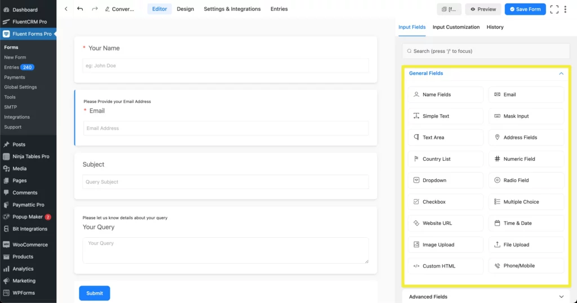Open Paymattic Pro in sidebar

(x=28, y=205)
